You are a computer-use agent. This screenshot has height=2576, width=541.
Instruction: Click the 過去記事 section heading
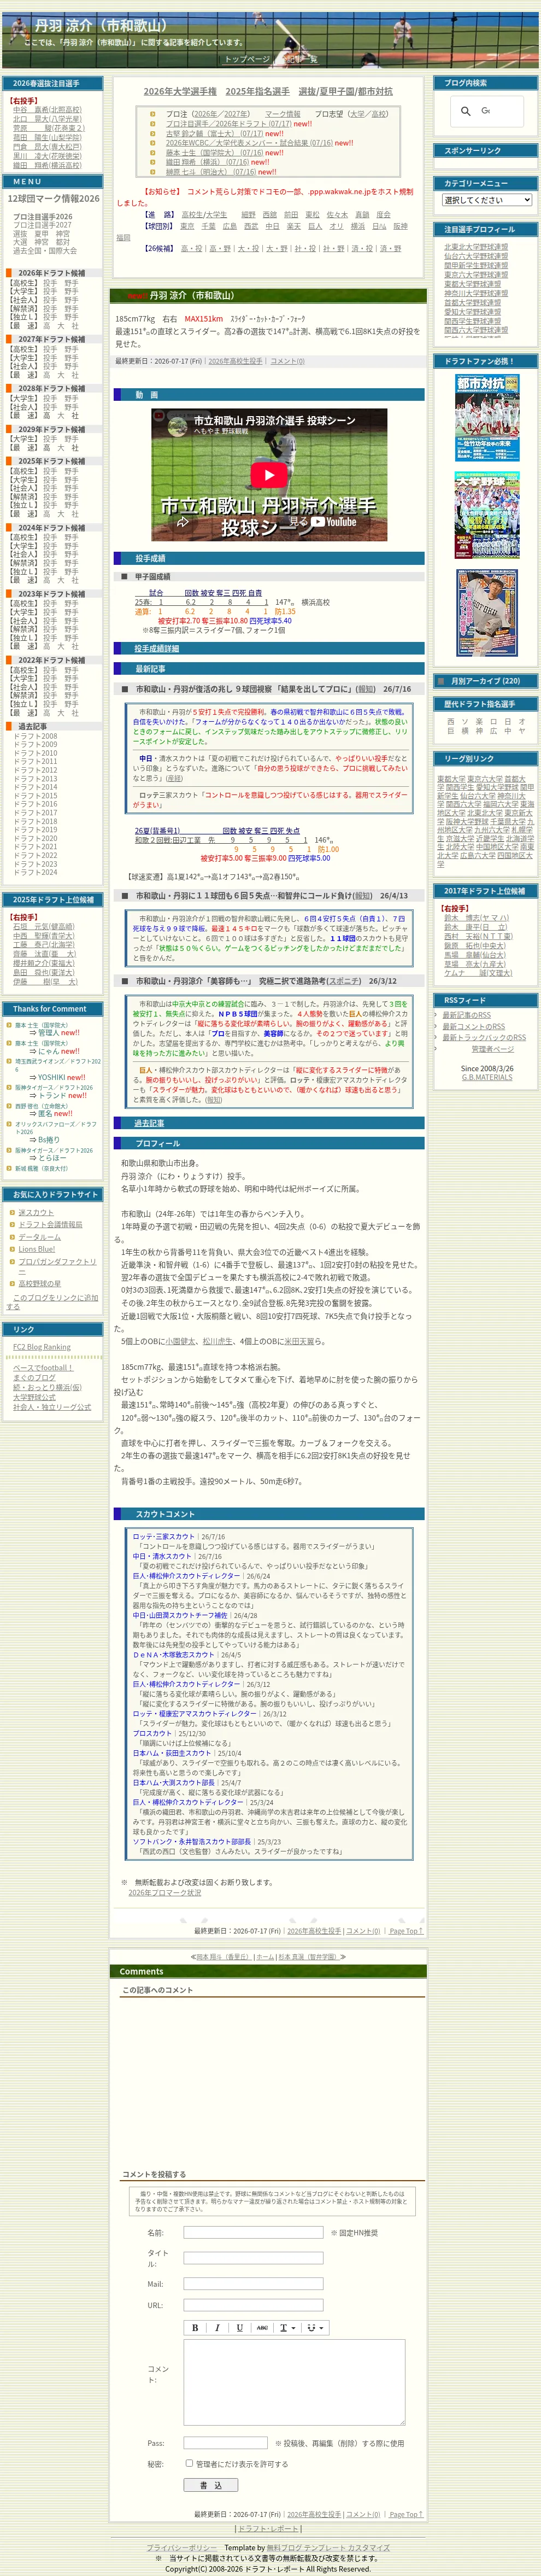[x=150, y=1123]
